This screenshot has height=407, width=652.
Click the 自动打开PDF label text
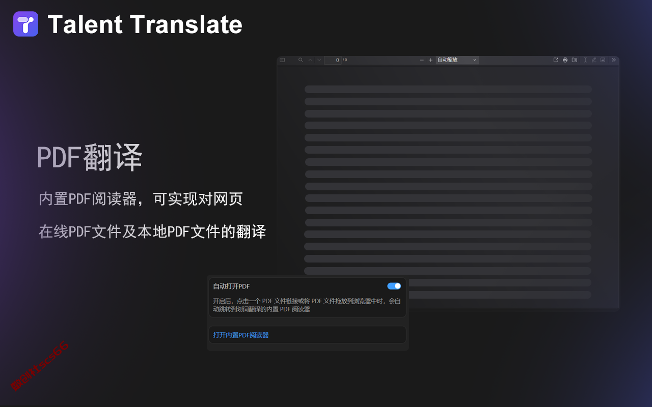coord(231,286)
